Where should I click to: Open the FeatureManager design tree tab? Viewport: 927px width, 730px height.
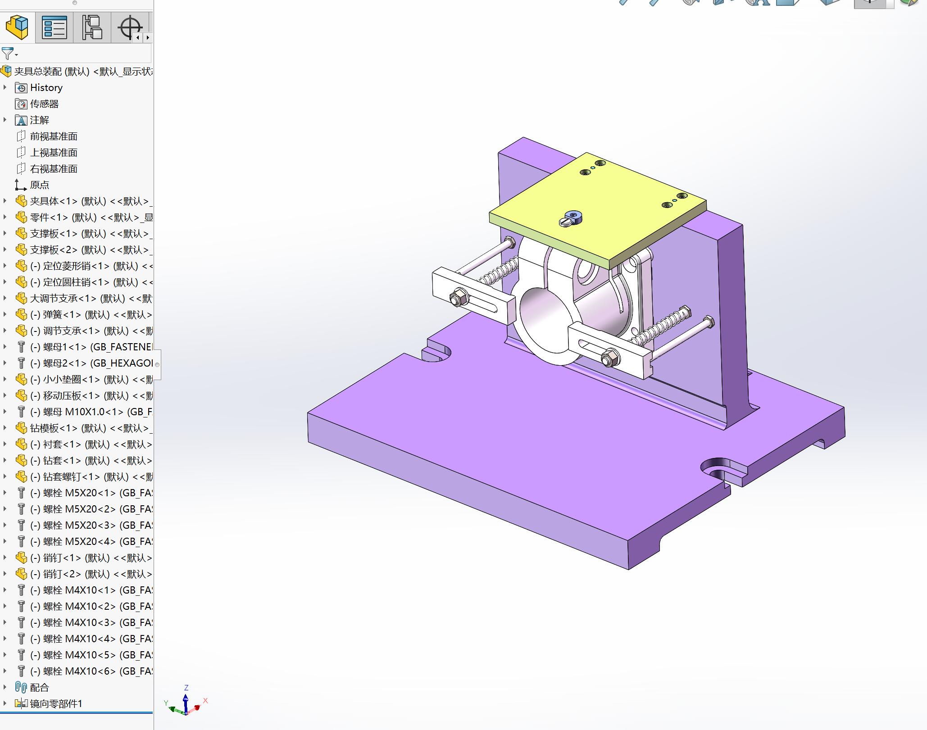[x=17, y=27]
